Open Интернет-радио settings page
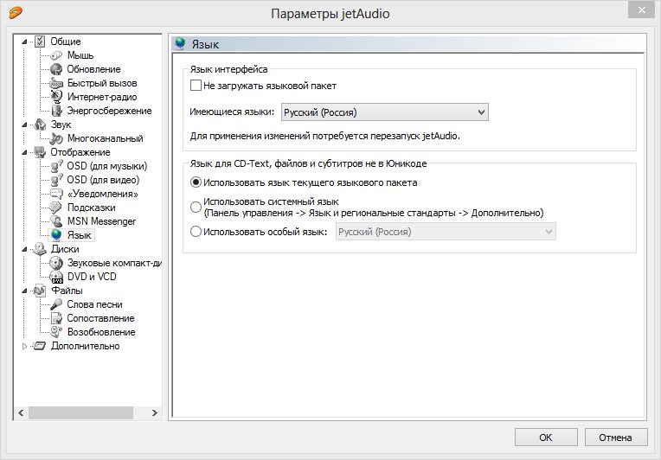 (x=102, y=97)
